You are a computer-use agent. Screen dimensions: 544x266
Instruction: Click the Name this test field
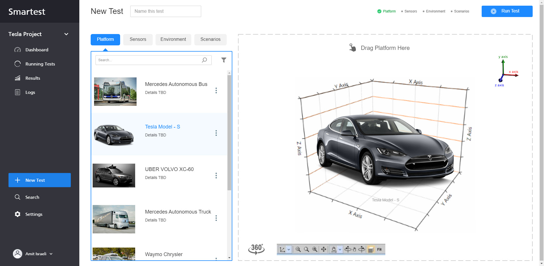[166, 11]
